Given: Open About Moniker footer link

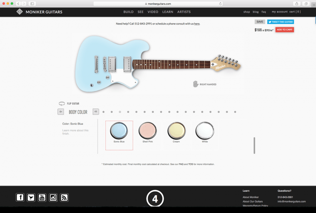Looking at the screenshot, I should point(251,197).
